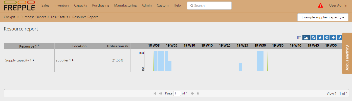The image size is (352, 101).
Task: Open the report filter search icon
Action: point(314,38)
